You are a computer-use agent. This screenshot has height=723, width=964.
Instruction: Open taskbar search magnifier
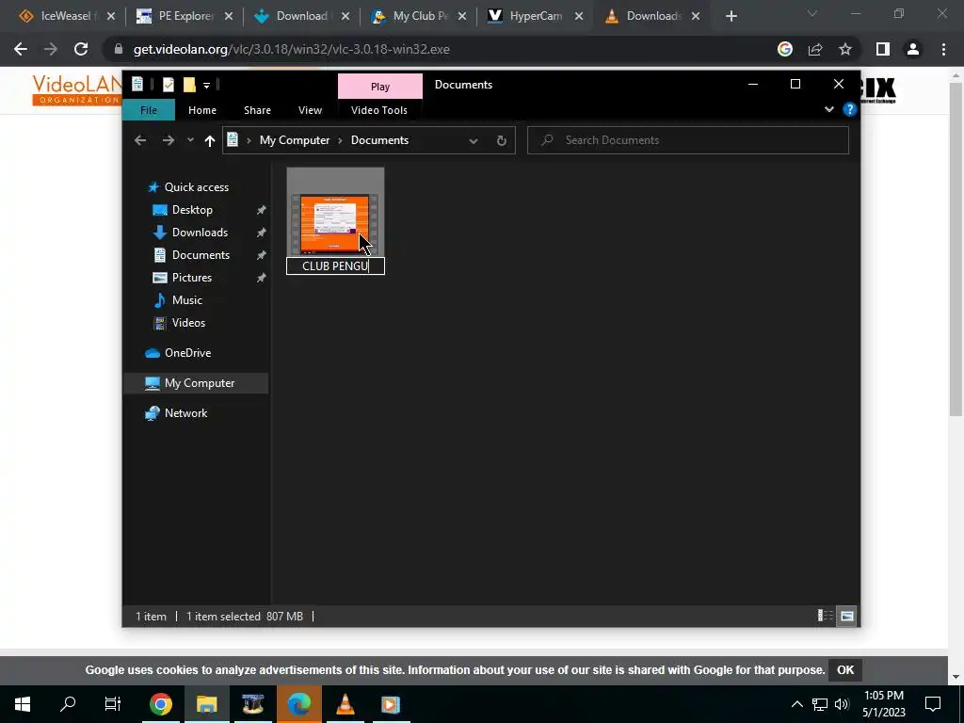click(x=68, y=704)
